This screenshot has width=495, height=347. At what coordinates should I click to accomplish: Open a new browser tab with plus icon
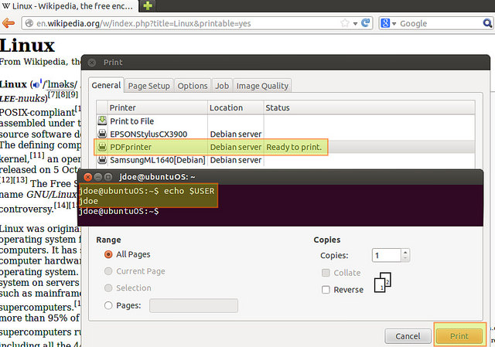[148, 6]
